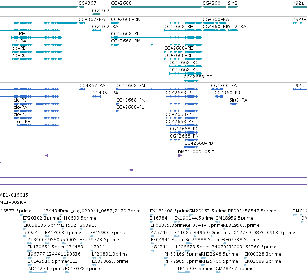
Task: Select transcript CG42668-RH
Action: point(179,27)
